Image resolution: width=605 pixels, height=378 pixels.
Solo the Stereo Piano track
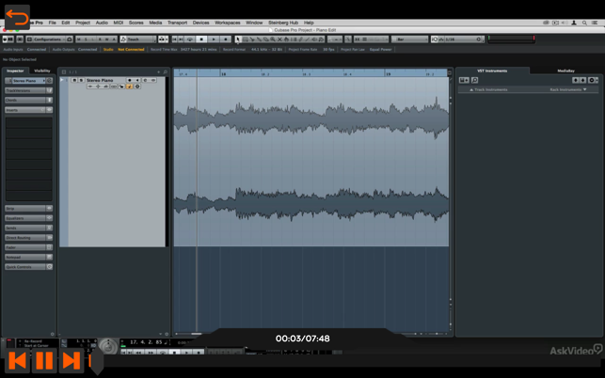[x=81, y=80]
